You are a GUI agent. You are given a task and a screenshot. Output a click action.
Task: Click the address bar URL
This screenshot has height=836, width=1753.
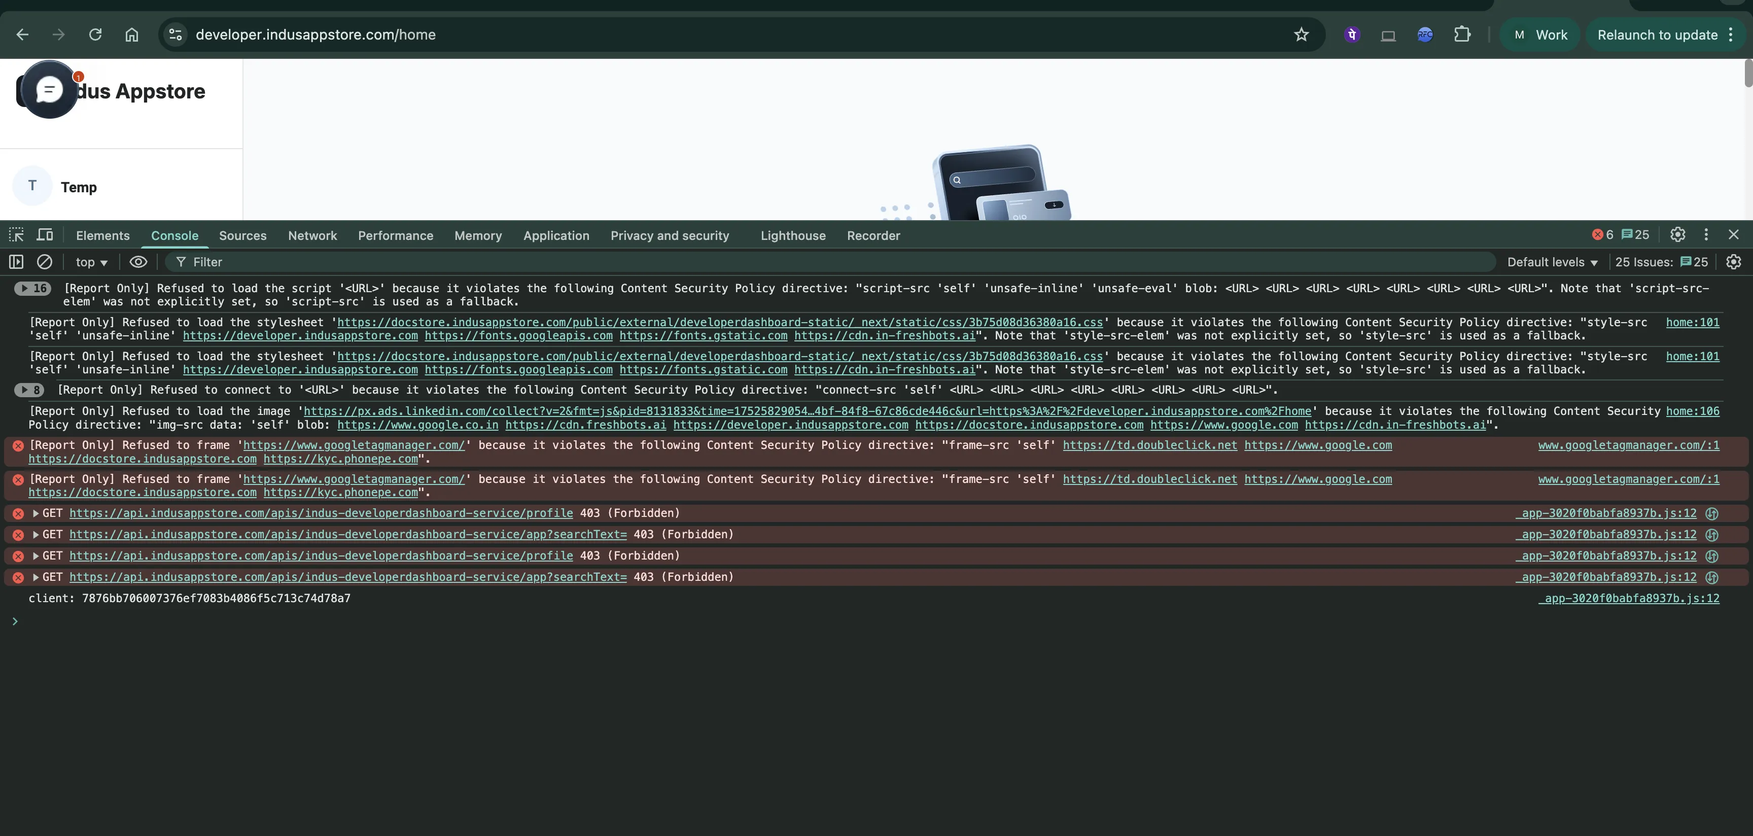click(x=316, y=34)
